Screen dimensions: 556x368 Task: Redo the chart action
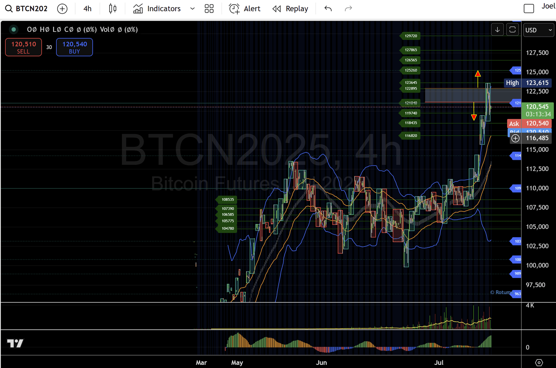pyautogui.click(x=348, y=8)
